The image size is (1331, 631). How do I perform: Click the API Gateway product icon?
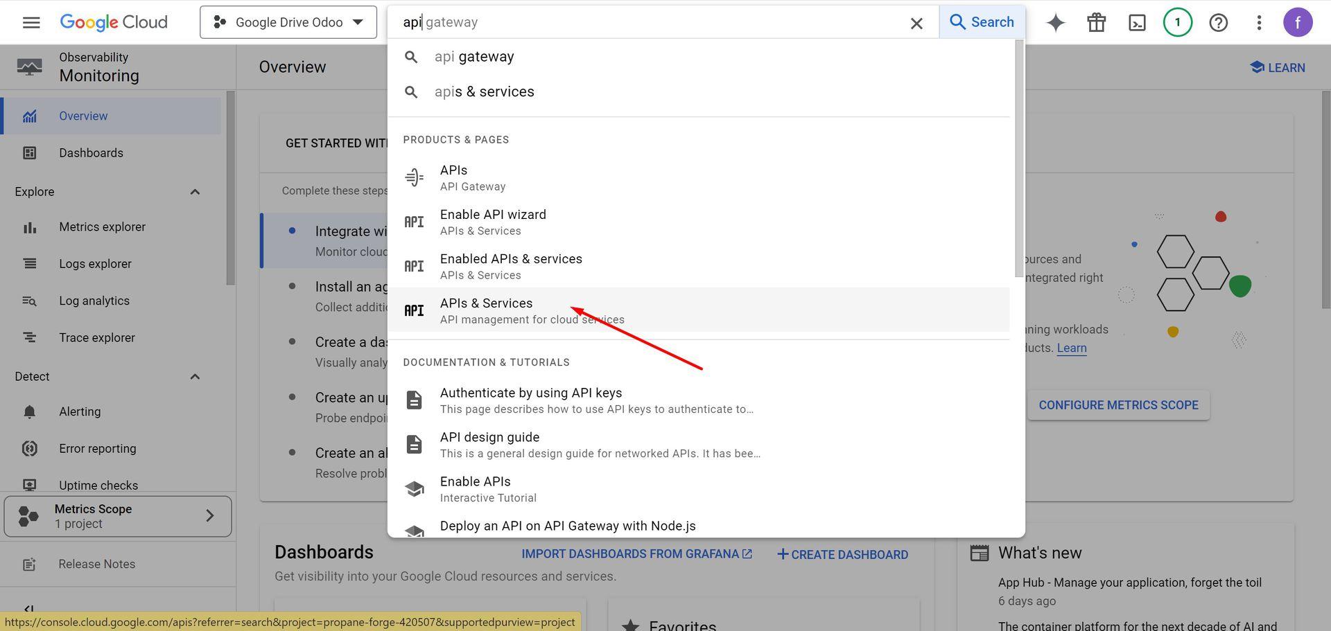click(414, 177)
